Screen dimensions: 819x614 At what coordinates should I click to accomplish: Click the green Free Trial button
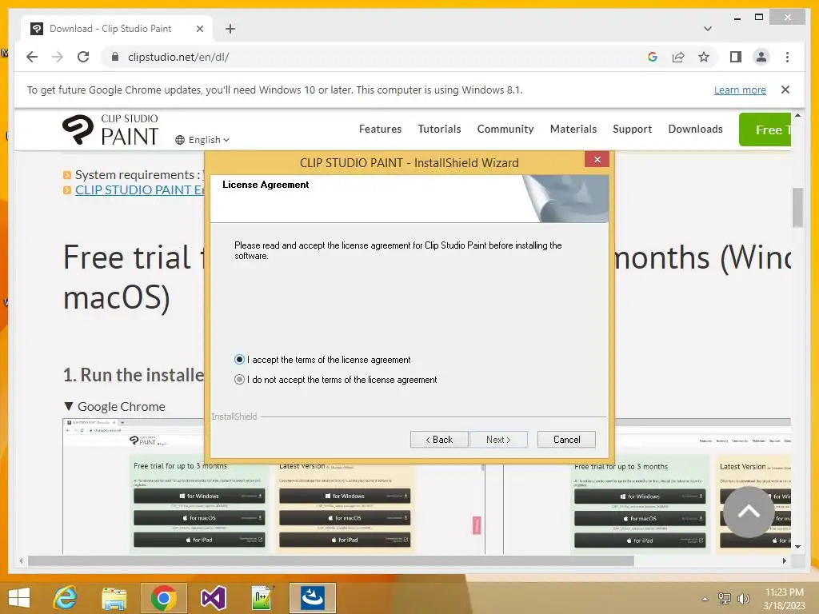point(765,130)
